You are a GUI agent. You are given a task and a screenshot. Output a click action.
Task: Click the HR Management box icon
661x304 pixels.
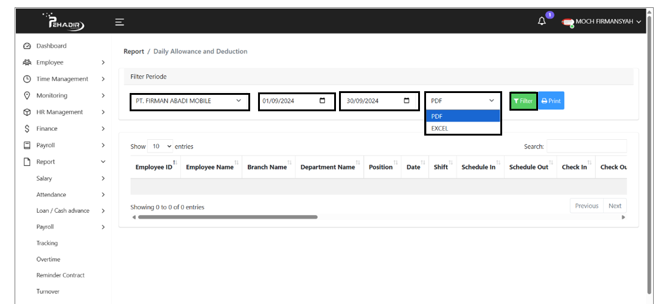27,112
